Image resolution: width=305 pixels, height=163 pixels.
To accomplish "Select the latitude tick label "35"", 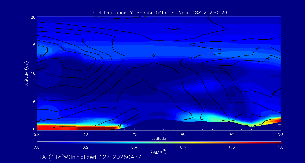I will pos(134,134).
